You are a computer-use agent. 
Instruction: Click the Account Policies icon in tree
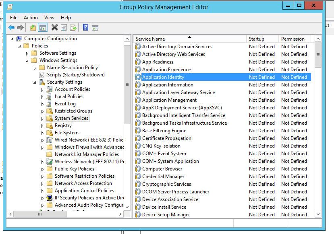(x=50, y=89)
